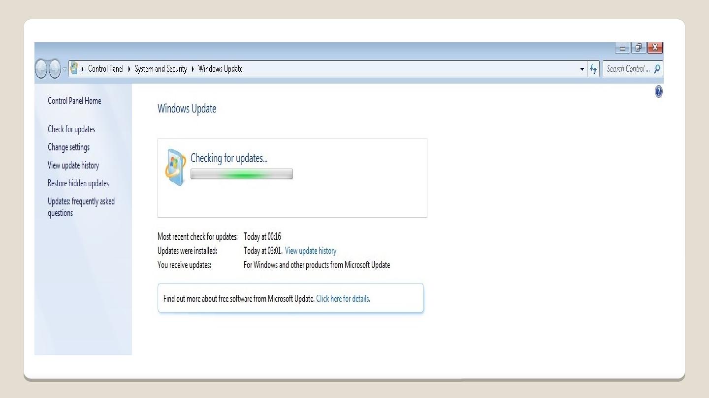
Task: Expand the breadcrumb arrow before Control Panel
Action: 82,69
